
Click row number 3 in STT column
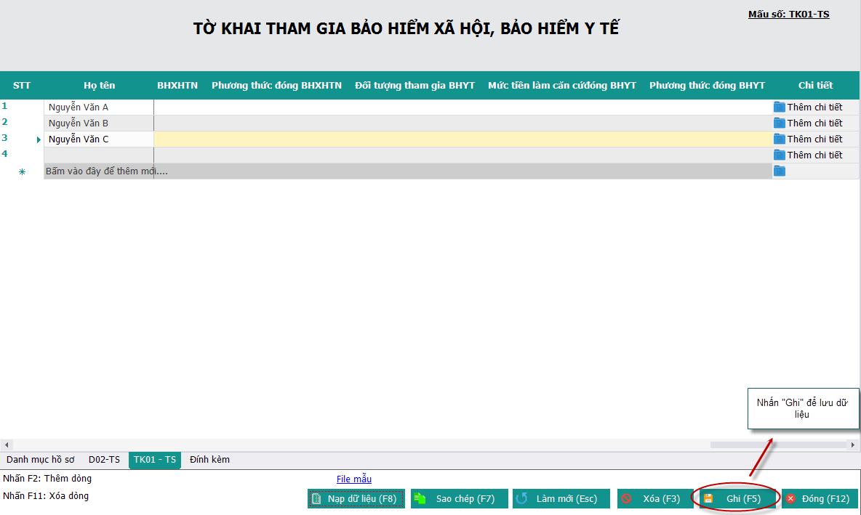pos(4,138)
